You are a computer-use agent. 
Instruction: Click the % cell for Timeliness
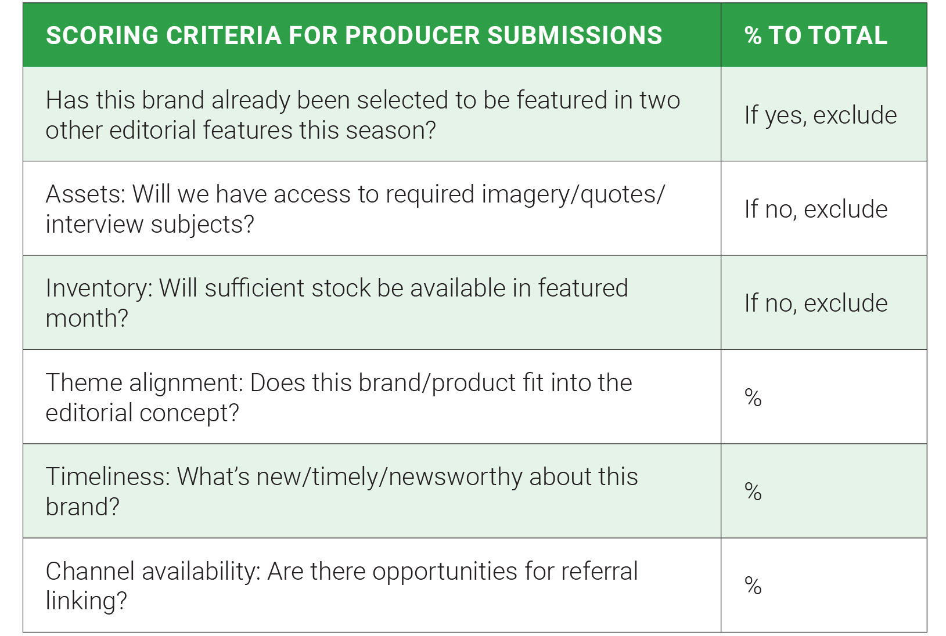pos(823,491)
